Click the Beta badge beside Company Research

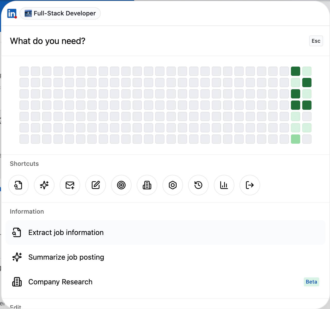(x=311, y=282)
